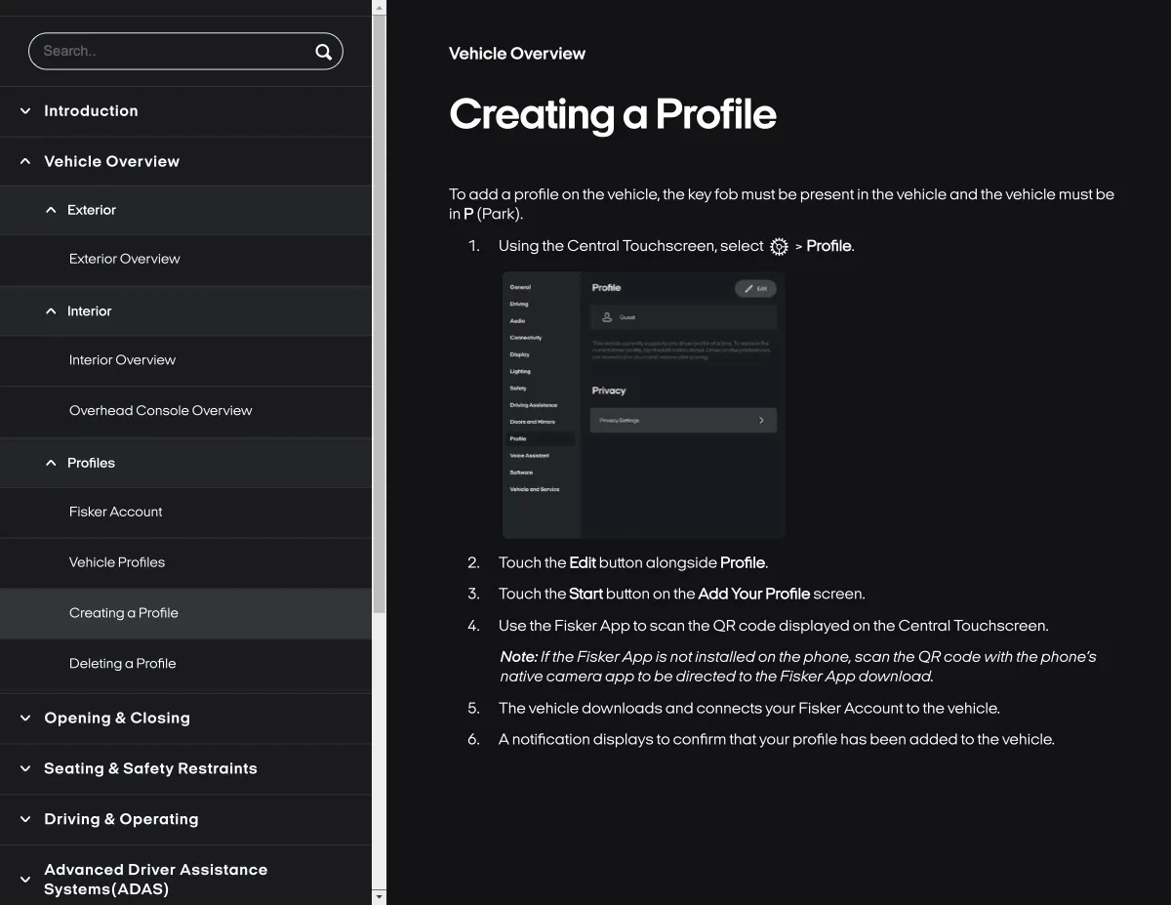Collapse the Exterior subsection chevron

[51, 210]
